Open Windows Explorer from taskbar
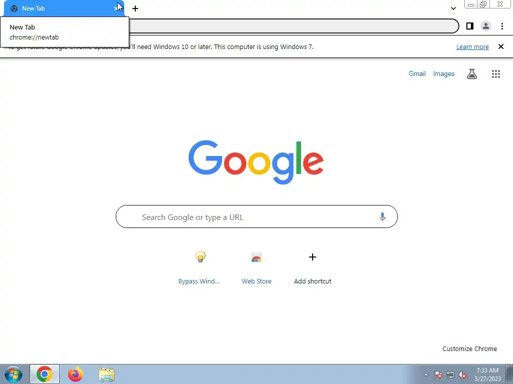Viewport: 513px width, 384px height. pyautogui.click(x=107, y=374)
